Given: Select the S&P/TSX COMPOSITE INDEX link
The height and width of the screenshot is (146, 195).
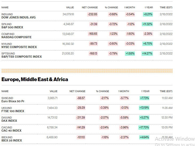Looking at the screenshot, I should (x=21, y=57).
